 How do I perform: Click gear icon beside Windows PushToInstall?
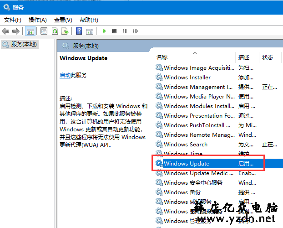tap(159, 125)
